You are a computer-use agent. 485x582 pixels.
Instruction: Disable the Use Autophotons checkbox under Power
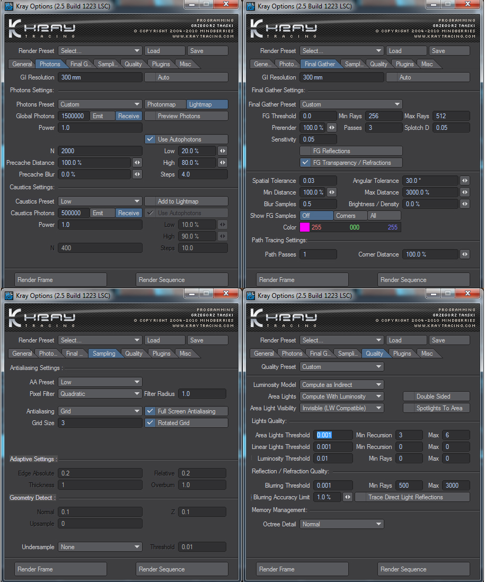pos(151,139)
